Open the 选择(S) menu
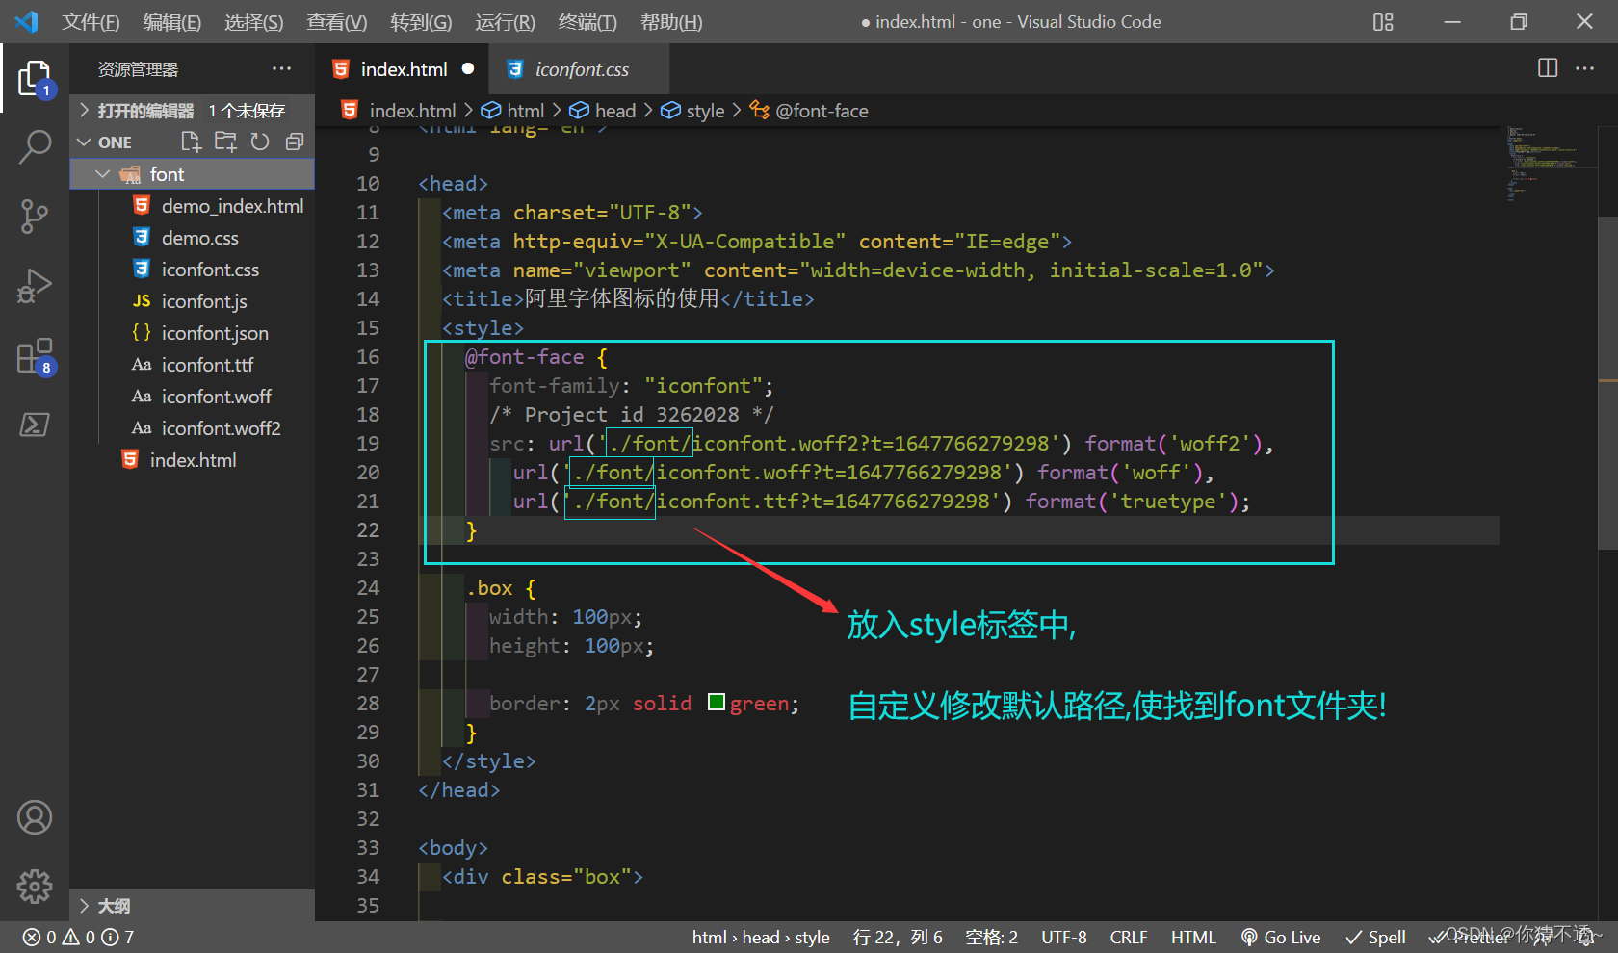Image resolution: width=1618 pixels, height=953 pixels. coord(253,21)
